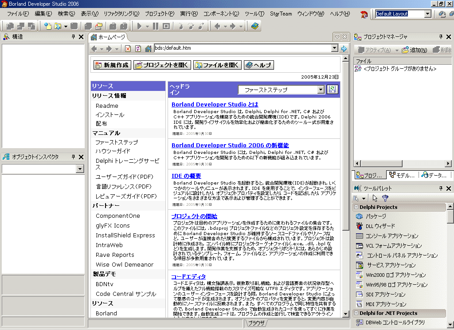Click the Help contents book icon

255,26
